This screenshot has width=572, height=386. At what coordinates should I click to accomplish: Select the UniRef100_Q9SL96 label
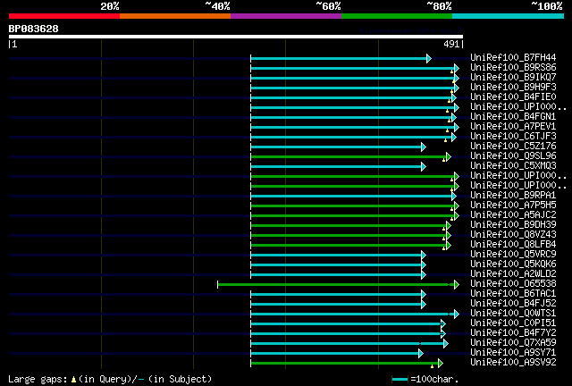coord(513,156)
